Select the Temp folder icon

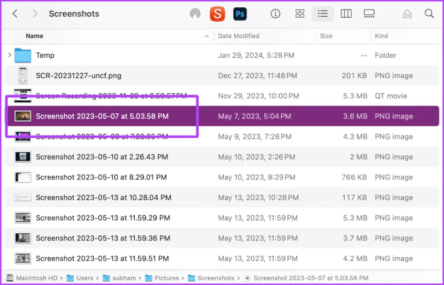tap(23, 56)
